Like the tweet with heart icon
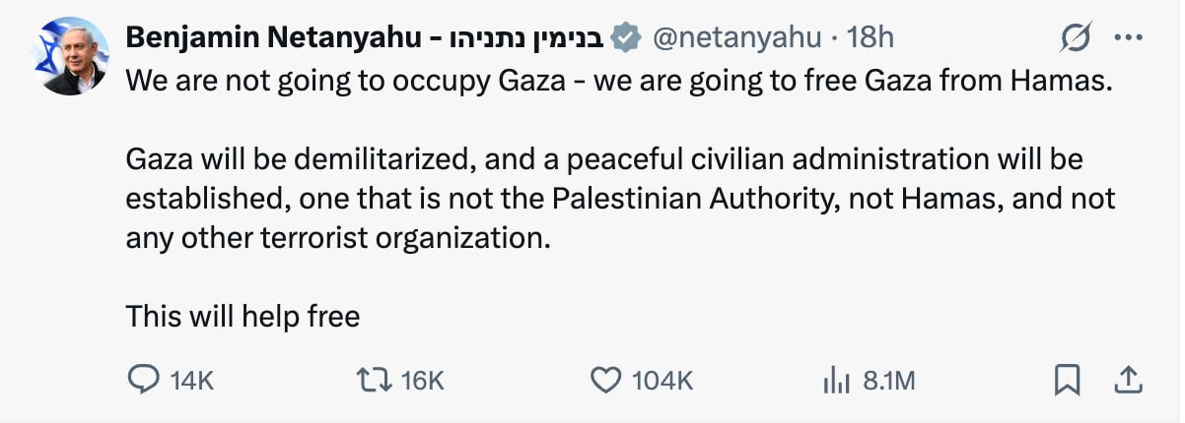 click(x=606, y=380)
